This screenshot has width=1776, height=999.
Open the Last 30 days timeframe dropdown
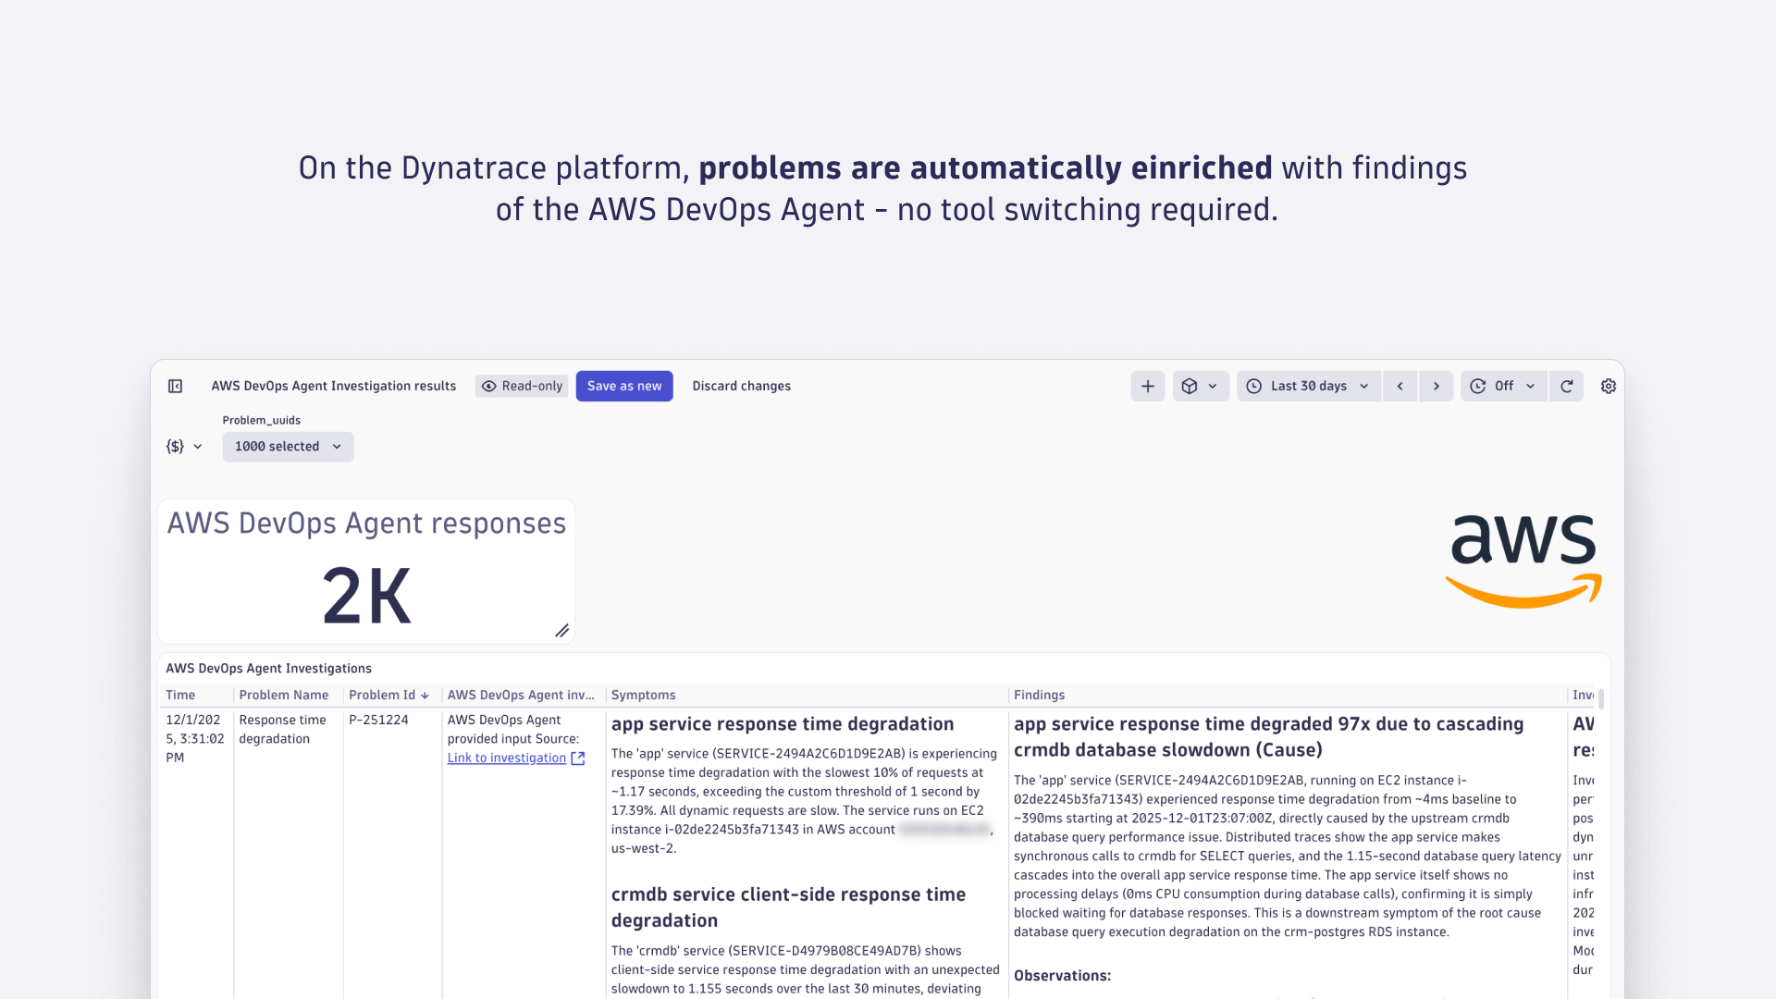click(x=1308, y=386)
